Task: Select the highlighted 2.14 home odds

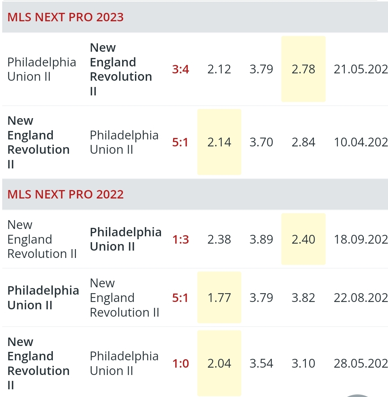Action: click(219, 142)
